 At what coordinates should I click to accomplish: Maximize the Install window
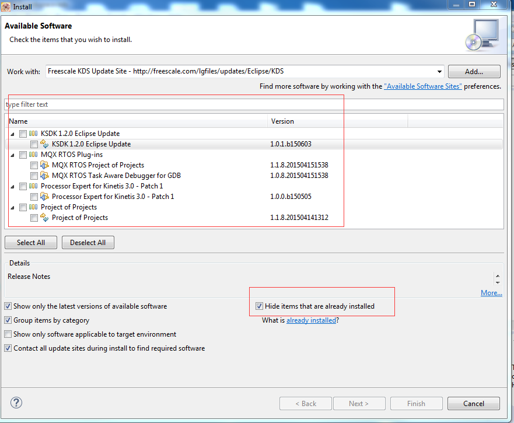point(472,4)
